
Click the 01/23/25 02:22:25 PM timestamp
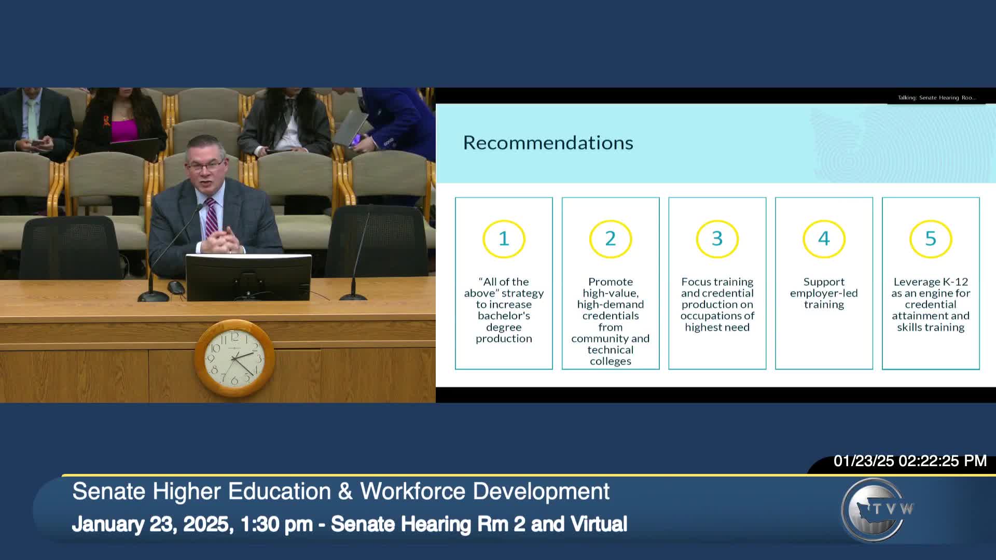[910, 461]
